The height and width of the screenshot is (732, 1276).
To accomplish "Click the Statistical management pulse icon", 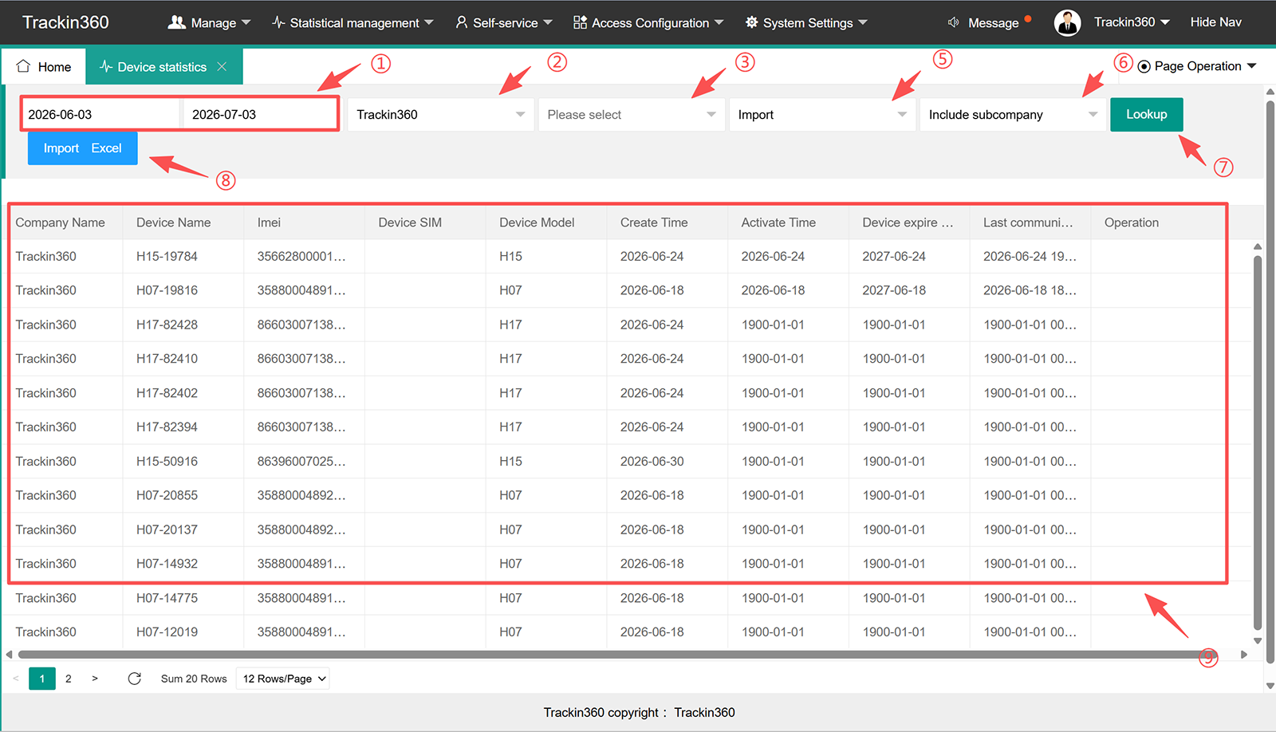I will (x=278, y=22).
